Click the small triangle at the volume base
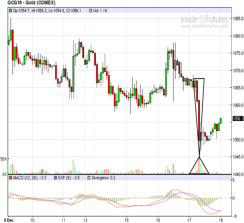Screen dimensions: 244x223 point(199,166)
